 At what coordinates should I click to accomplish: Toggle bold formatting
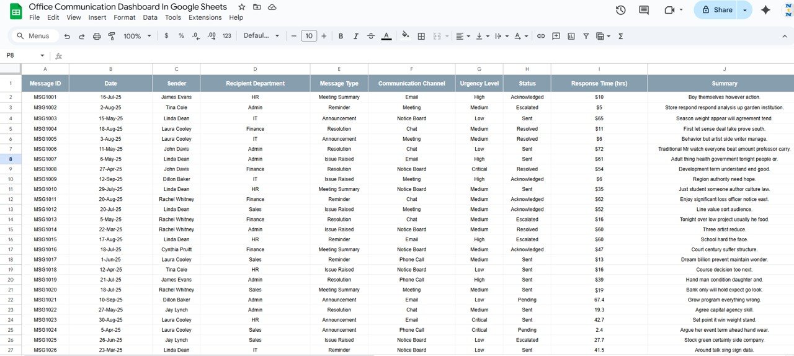[x=341, y=36]
